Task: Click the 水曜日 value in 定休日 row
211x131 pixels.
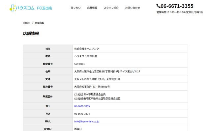Action: (x=78, y=129)
